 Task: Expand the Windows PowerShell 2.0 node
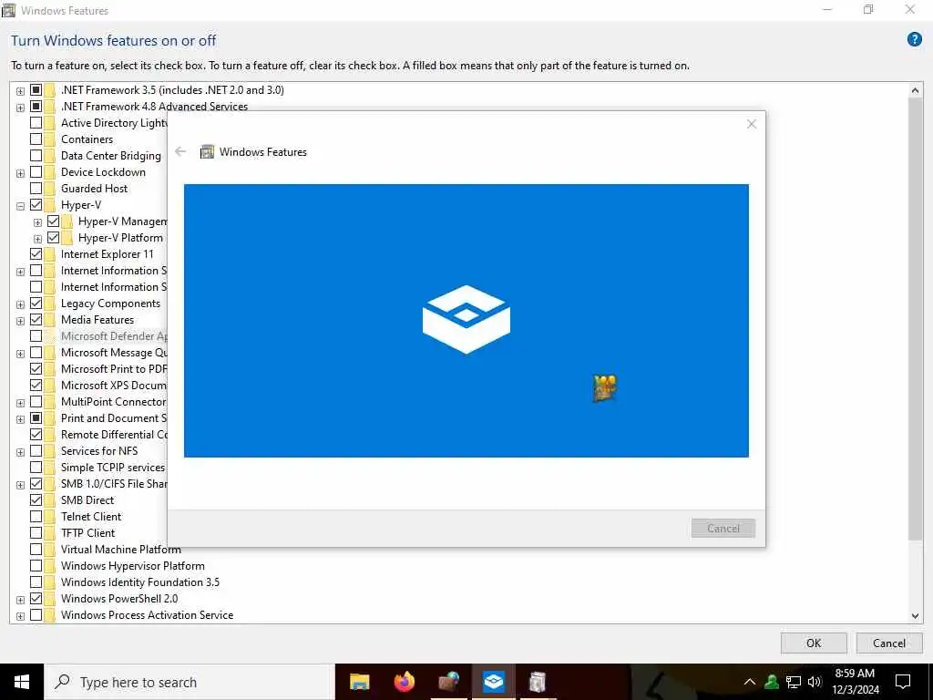20,600
